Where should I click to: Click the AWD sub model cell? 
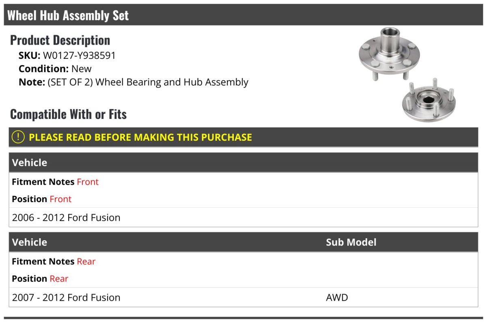click(337, 297)
